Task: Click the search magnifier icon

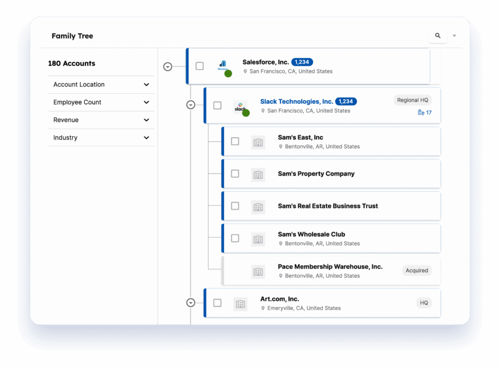Action: (437, 36)
